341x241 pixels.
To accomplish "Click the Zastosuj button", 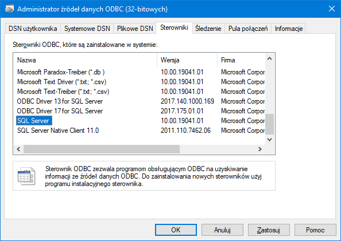I will [x=269, y=230].
